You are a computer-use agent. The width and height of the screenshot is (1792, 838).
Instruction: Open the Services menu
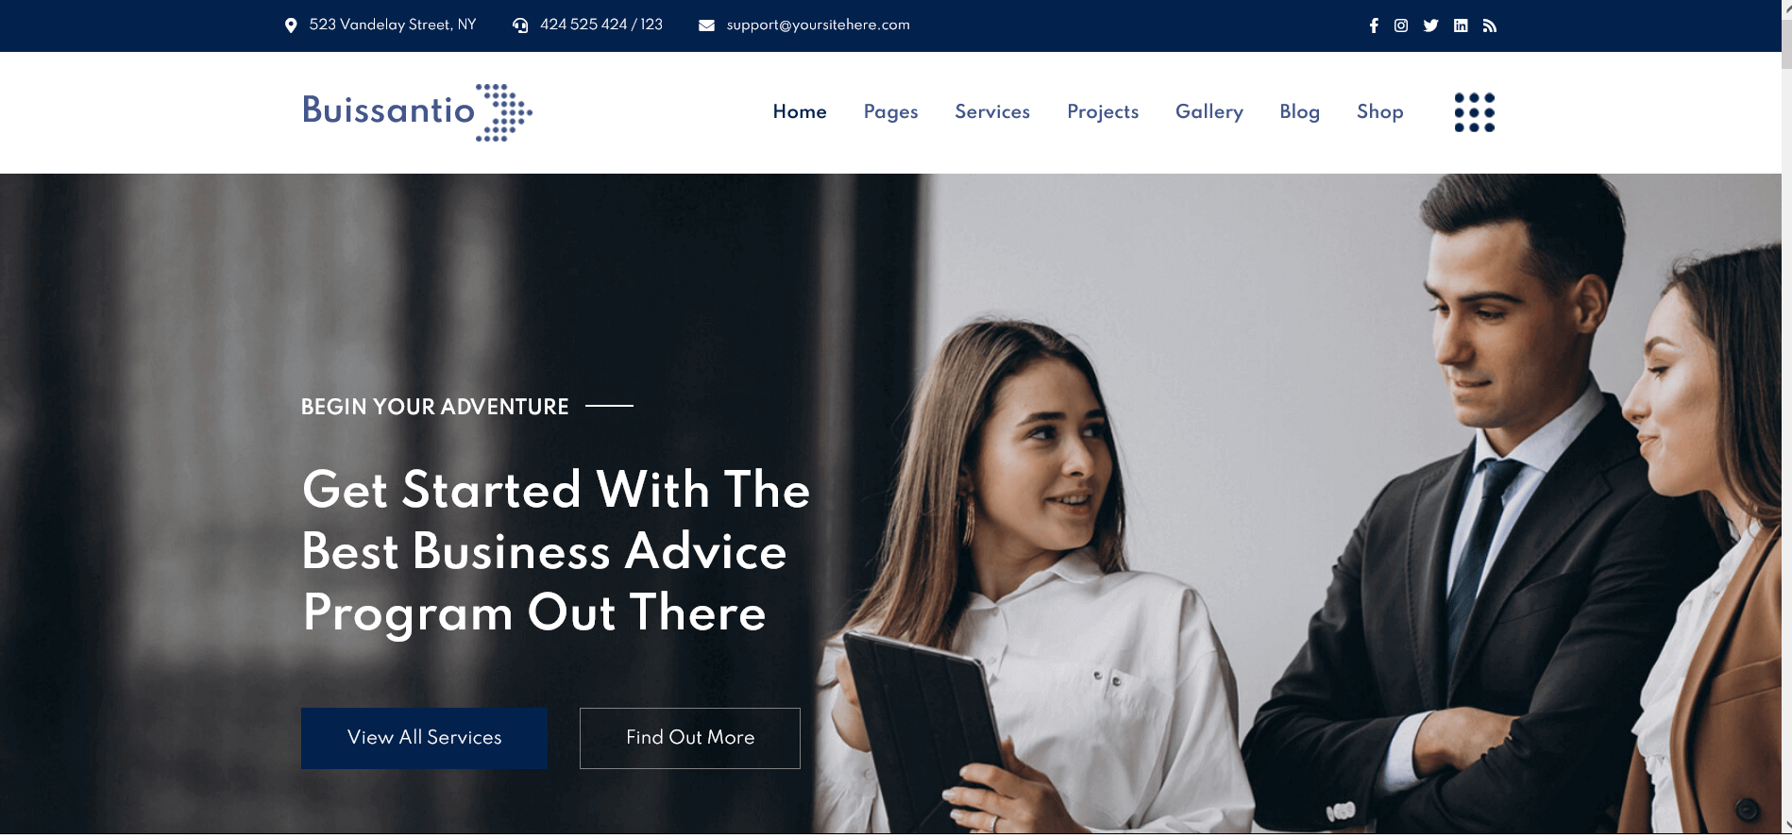tap(992, 111)
